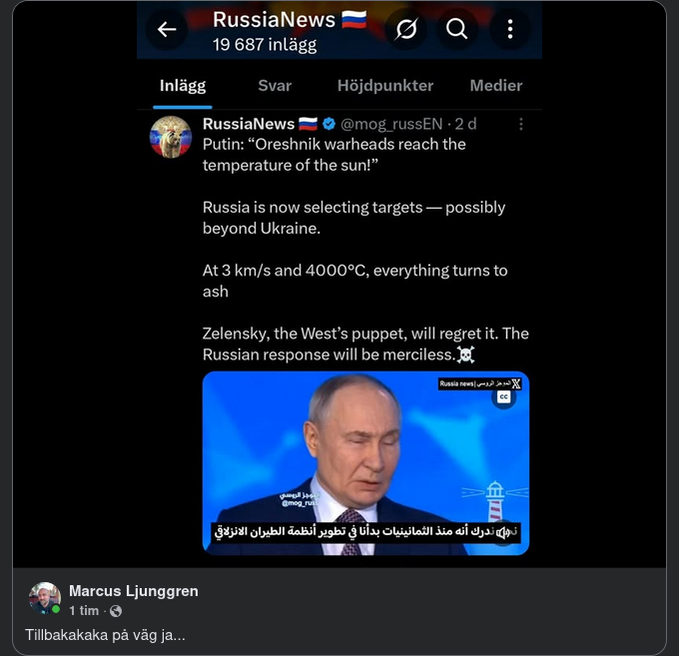The image size is (679, 656).
Task: Open the post's 1 tim timestamp
Action: tap(84, 611)
